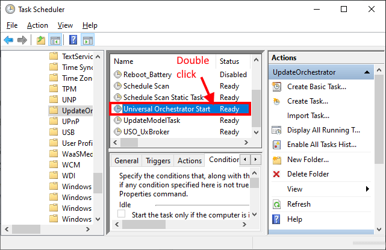The height and width of the screenshot is (250, 386).
Task: Click the Up one level folder icon
Action: point(41,40)
